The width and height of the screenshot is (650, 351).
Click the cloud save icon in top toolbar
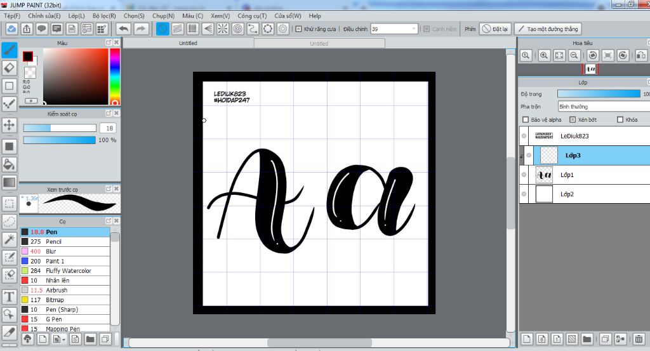11,29
